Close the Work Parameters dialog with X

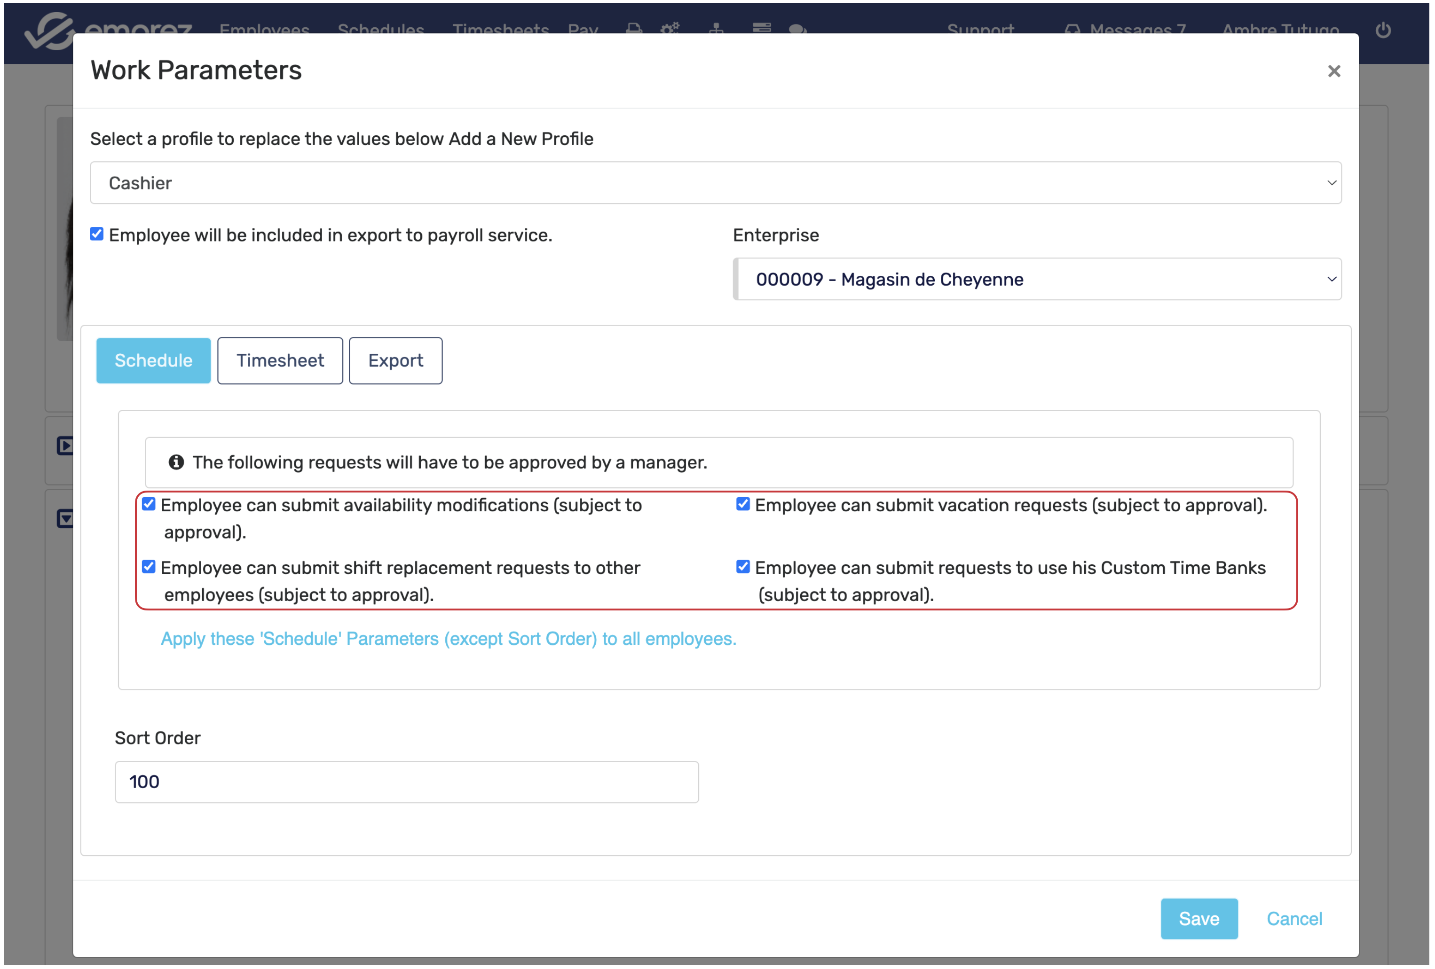(x=1334, y=71)
